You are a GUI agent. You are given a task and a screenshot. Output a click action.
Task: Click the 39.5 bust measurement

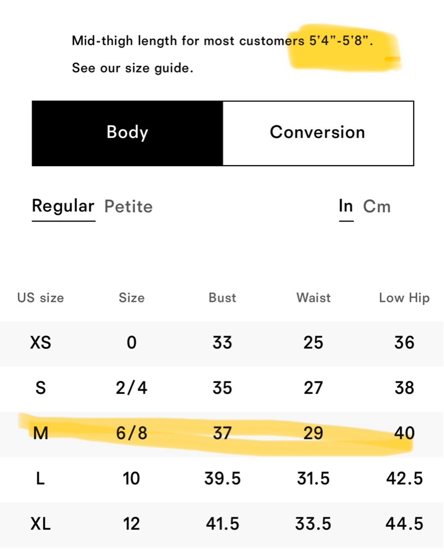[223, 479]
